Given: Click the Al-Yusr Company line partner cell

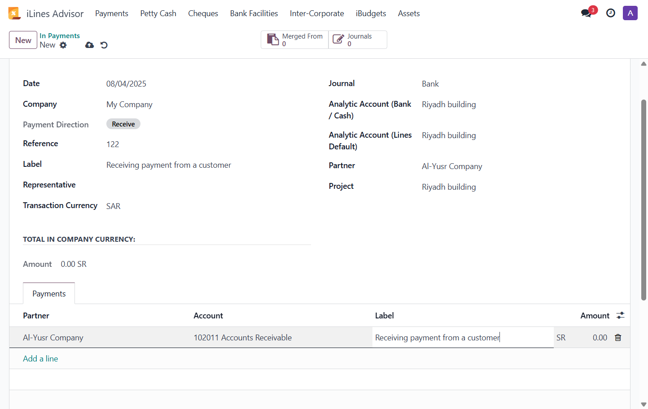Looking at the screenshot, I should (x=100, y=338).
